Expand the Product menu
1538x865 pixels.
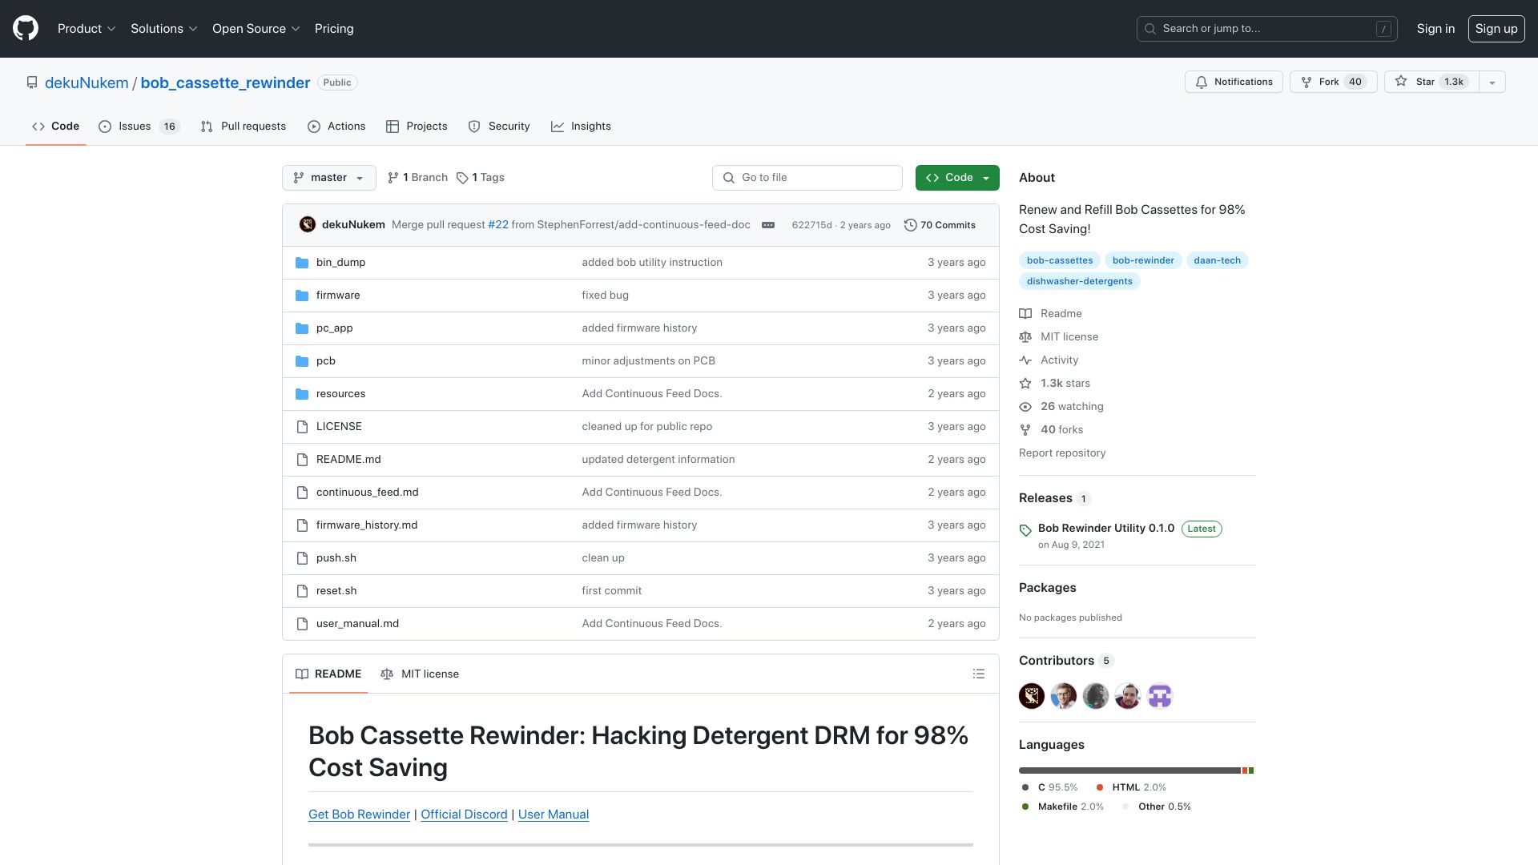87,29
